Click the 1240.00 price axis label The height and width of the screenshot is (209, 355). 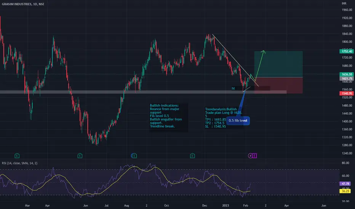tap(347, 153)
